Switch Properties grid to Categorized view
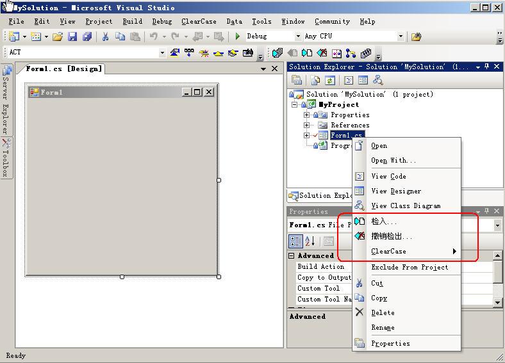Image resolution: width=505 pixels, height=363 pixels. 295,241
